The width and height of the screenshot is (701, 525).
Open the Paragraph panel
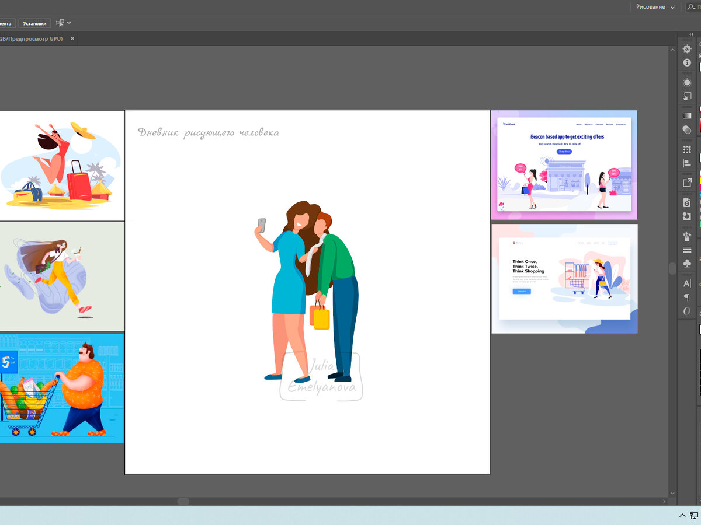point(687,297)
